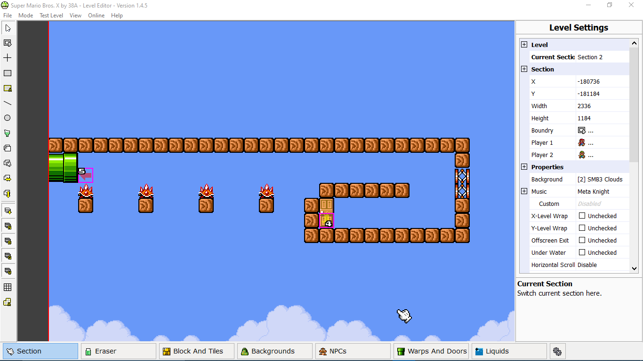The image size is (643, 361).
Task: Switch to the NPCs tab
Action: (353, 351)
